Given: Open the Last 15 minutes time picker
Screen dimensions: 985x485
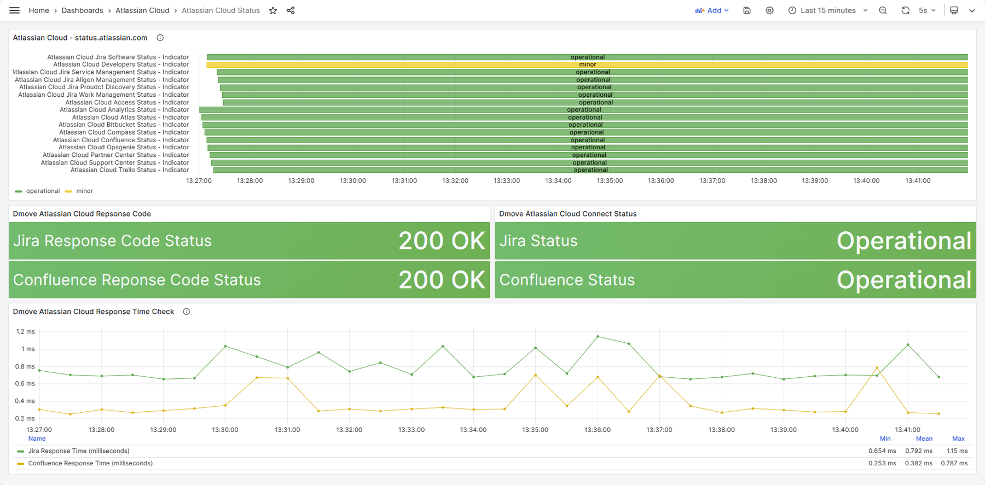Looking at the screenshot, I should coord(827,10).
